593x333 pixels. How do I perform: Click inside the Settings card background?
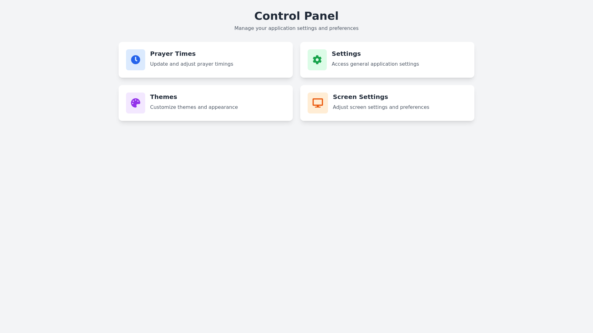(439, 71)
